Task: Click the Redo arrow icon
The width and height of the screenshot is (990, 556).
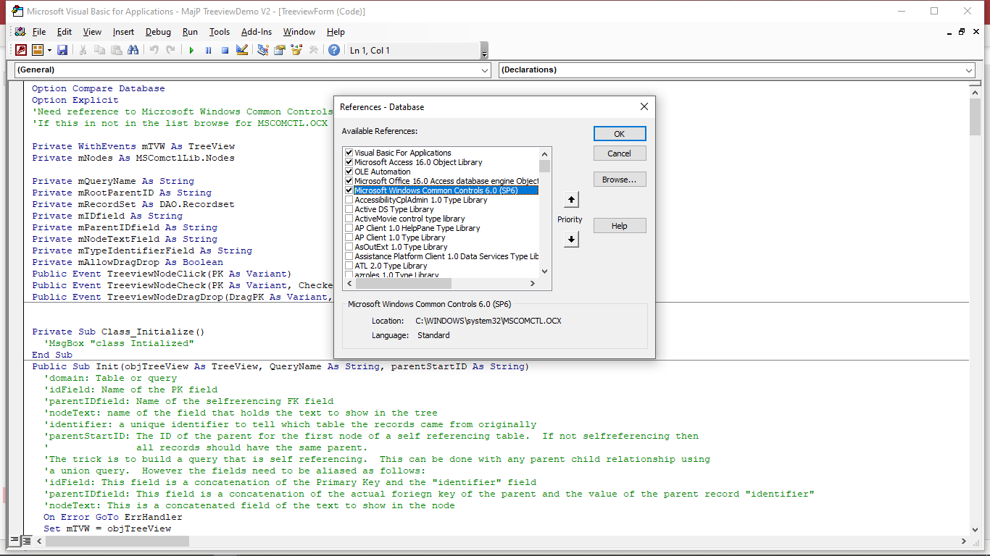Action: point(170,50)
